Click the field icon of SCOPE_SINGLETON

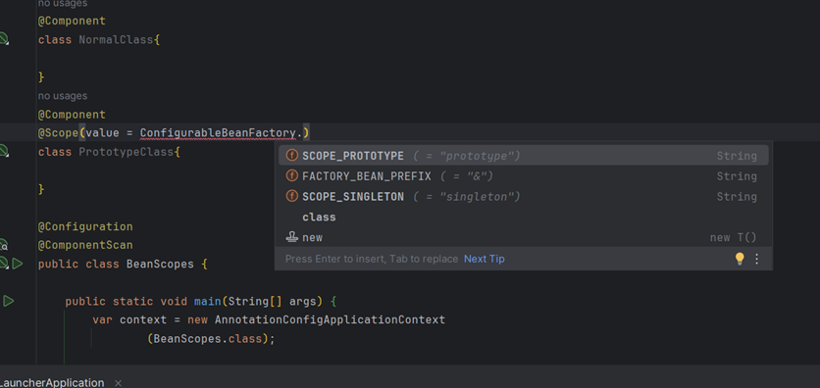(x=292, y=196)
